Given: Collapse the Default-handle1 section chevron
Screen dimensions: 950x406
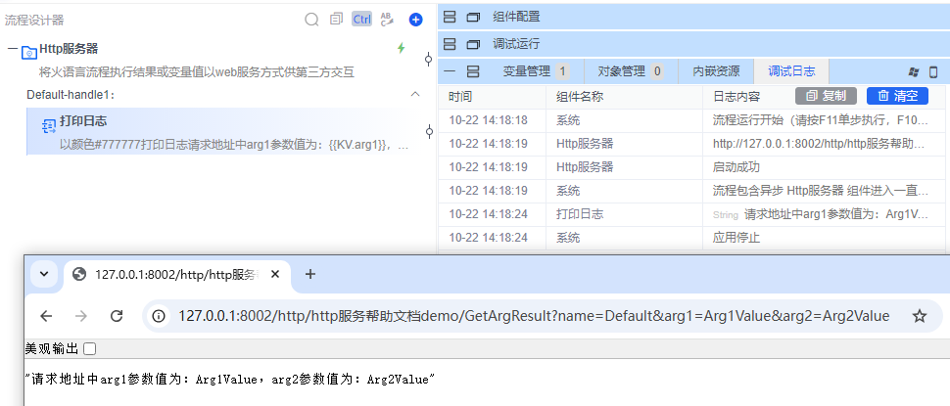Looking at the screenshot, I should click(x=415, y=94).
